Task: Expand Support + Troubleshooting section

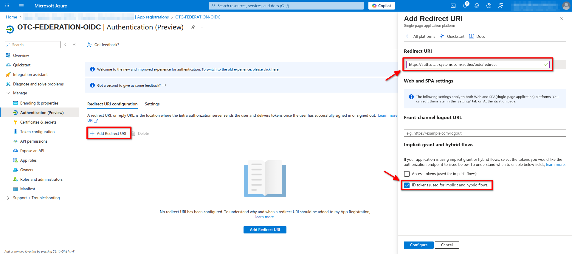Action: (x=8, y=198)
